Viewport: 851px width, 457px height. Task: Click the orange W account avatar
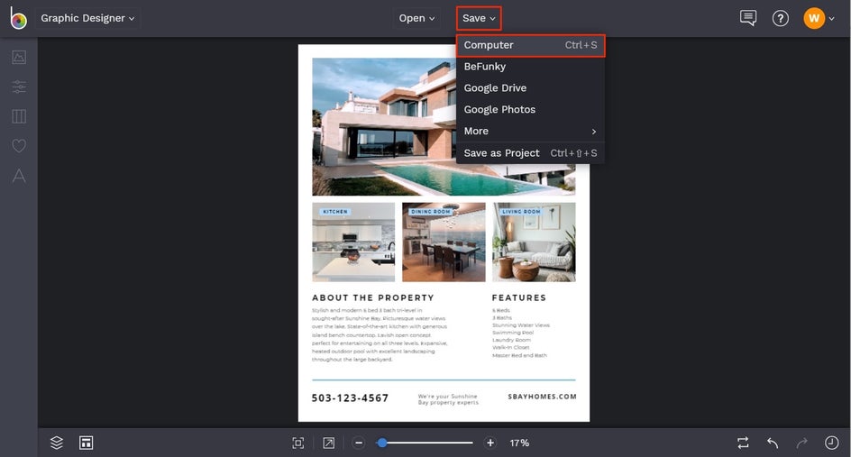tap(813, 18)
